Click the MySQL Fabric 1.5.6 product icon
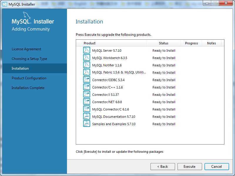Screen dimensions: 235x176 click(86, 72)
